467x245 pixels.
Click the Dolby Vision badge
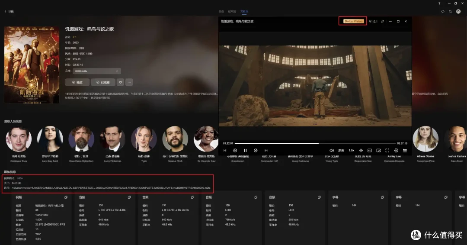coord(354,21)
